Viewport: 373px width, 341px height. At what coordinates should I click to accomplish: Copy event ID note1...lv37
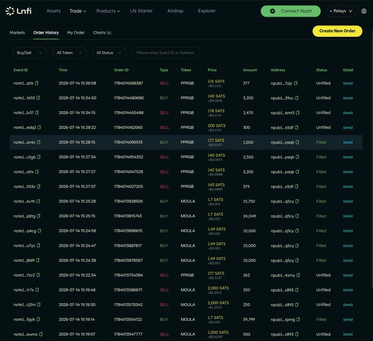[x=37, y=112]
